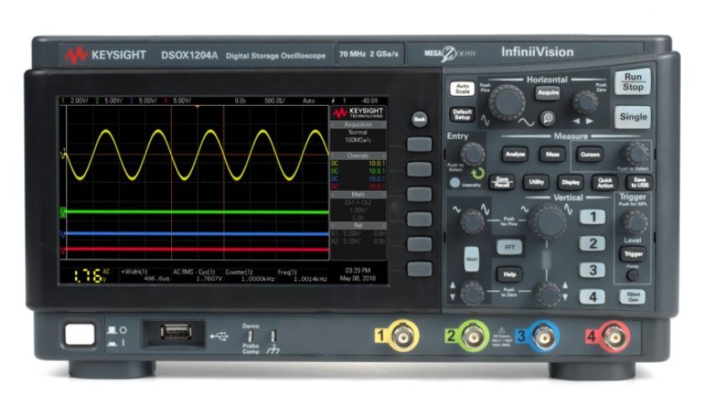
Task: Toggle channel 3 with the 3 key
Action: click(592, 270)
